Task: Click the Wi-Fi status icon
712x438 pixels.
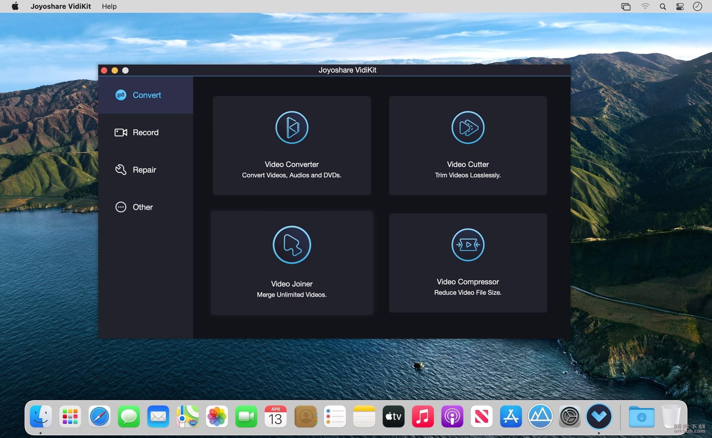Action: (645, 6)
